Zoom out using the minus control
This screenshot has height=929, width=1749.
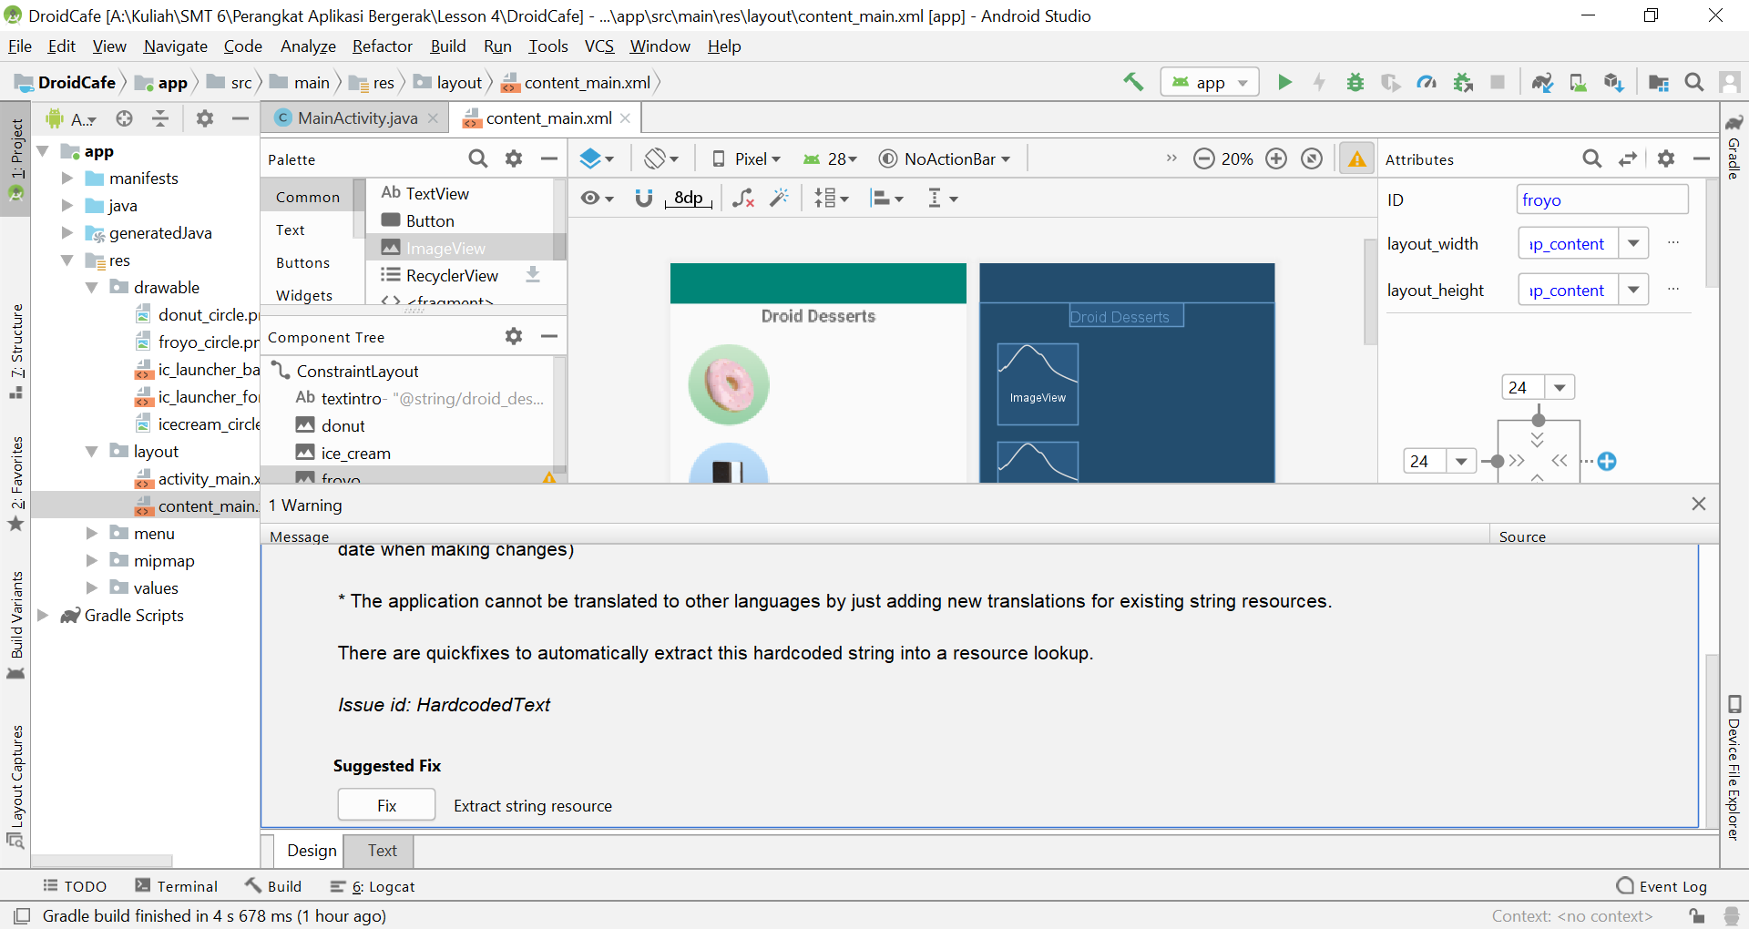click(1204, 158)
